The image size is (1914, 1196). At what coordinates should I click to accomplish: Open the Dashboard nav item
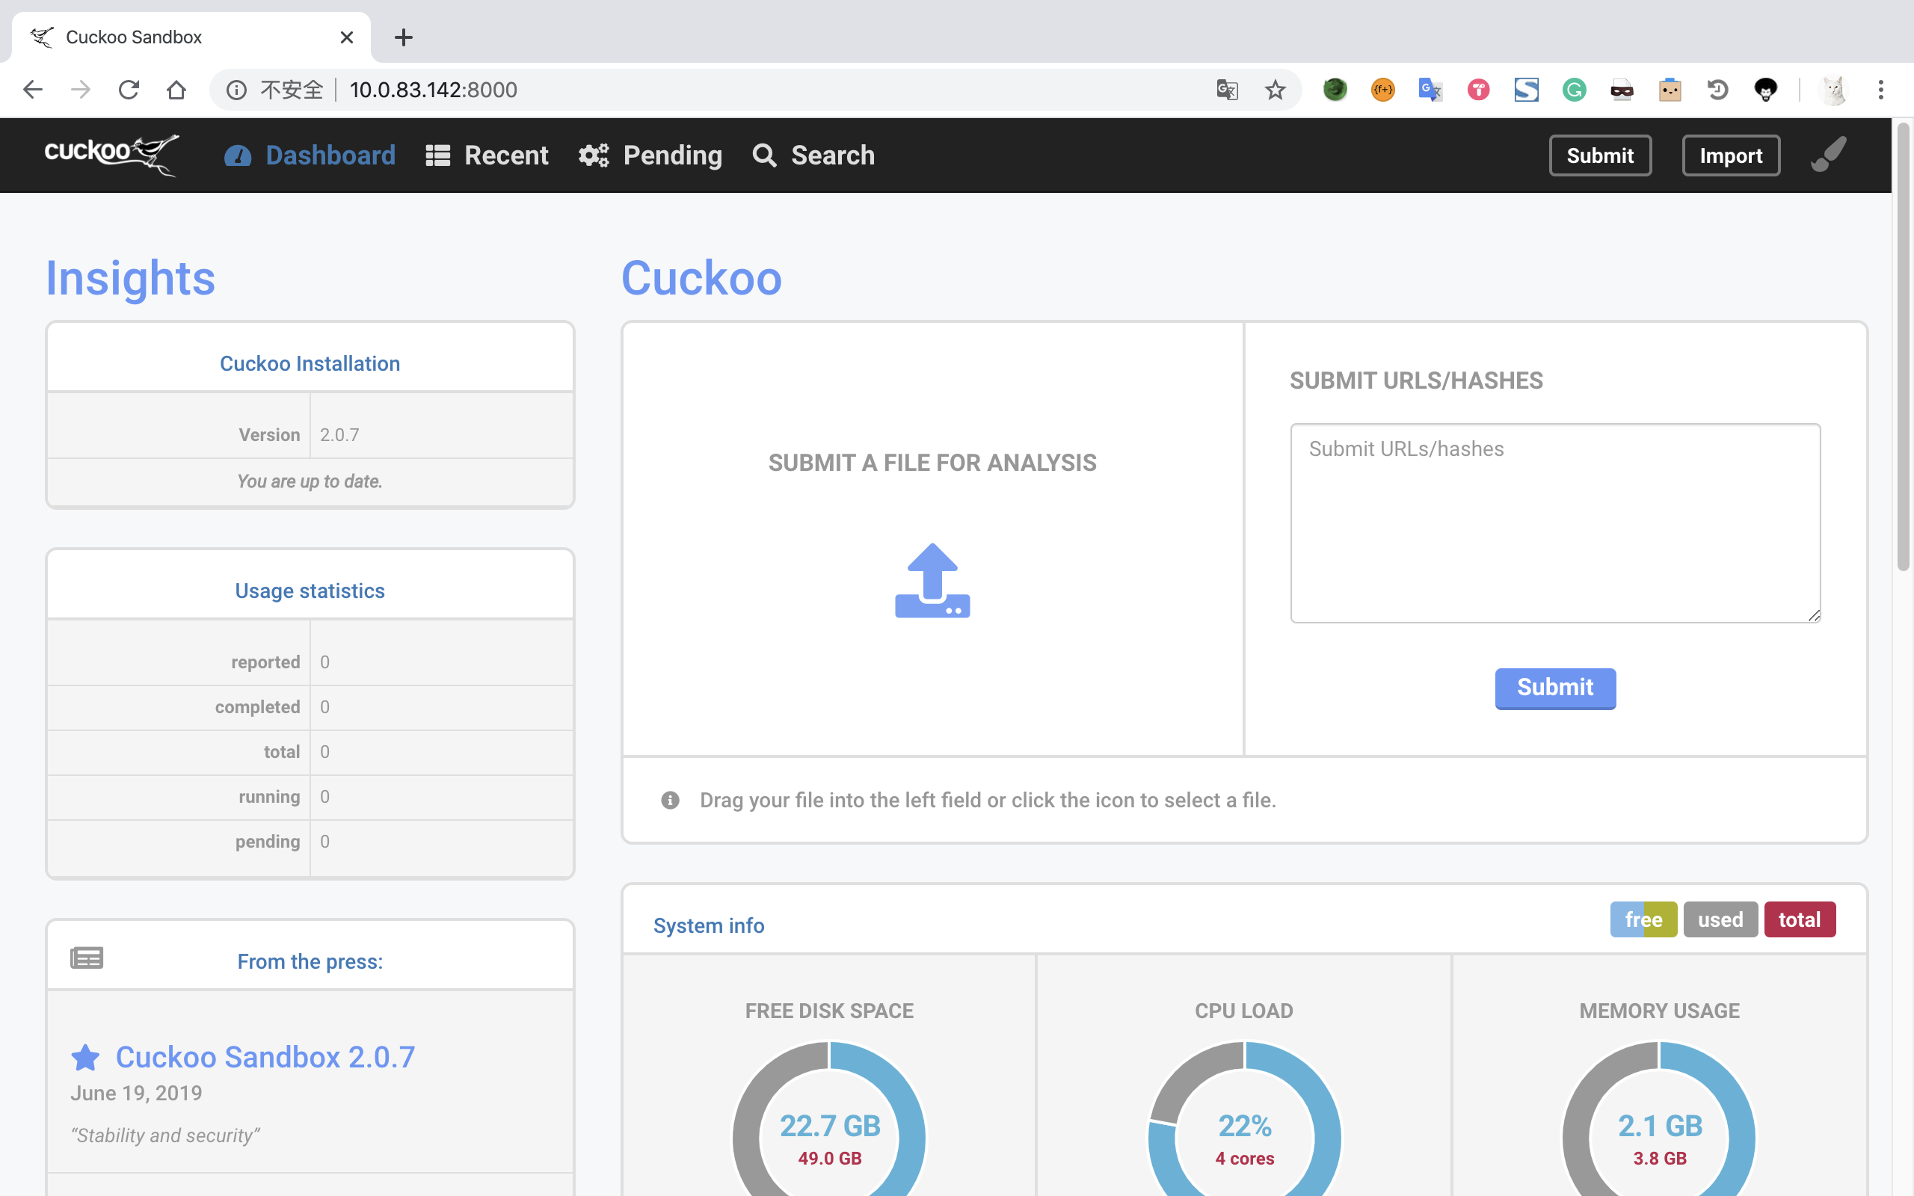coord(310,155)
